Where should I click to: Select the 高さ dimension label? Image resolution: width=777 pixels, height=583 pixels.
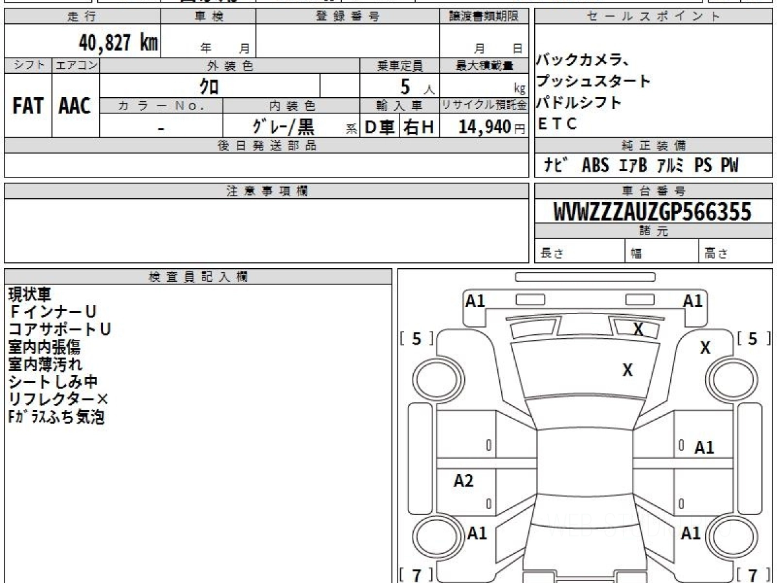[717, 254]
